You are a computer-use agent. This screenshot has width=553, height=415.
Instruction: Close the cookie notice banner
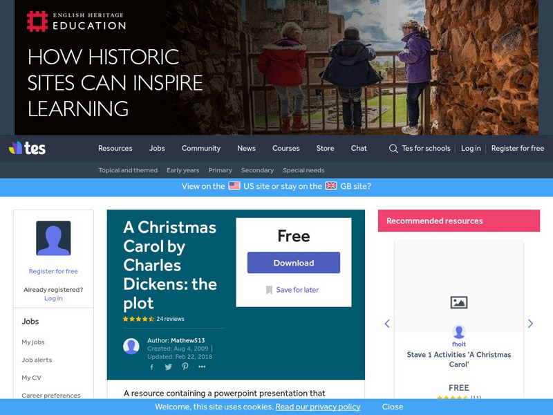click(393, 407)
